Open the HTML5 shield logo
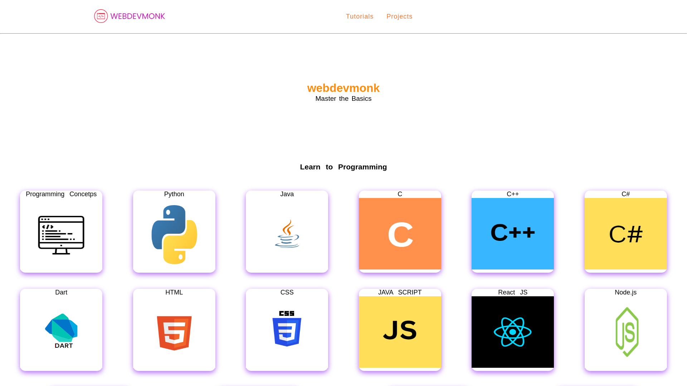This screenshot has width=687, height=386. tap(174, 333)
